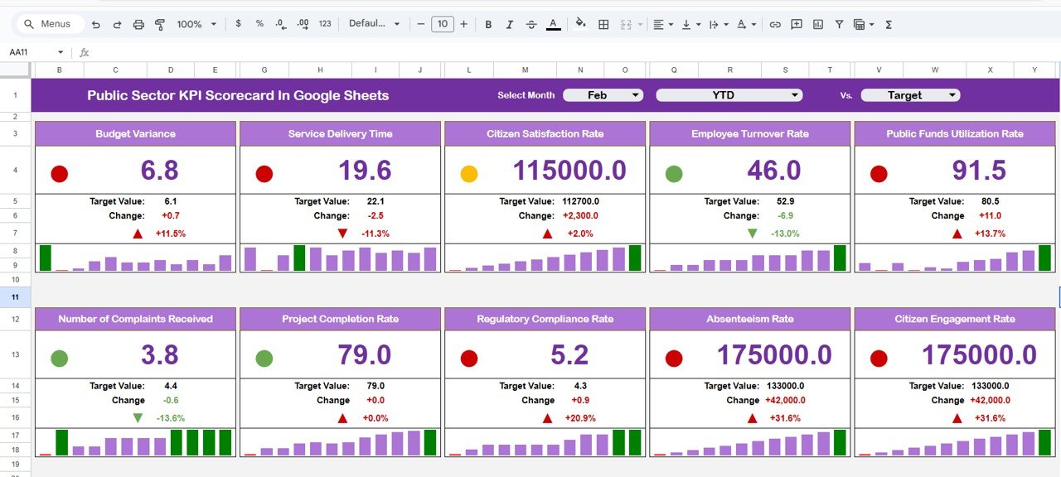Screen dimensions: 1061x477
Task: Select the Paint format tool
Action: pyautogui.click(x=159, y=24)
